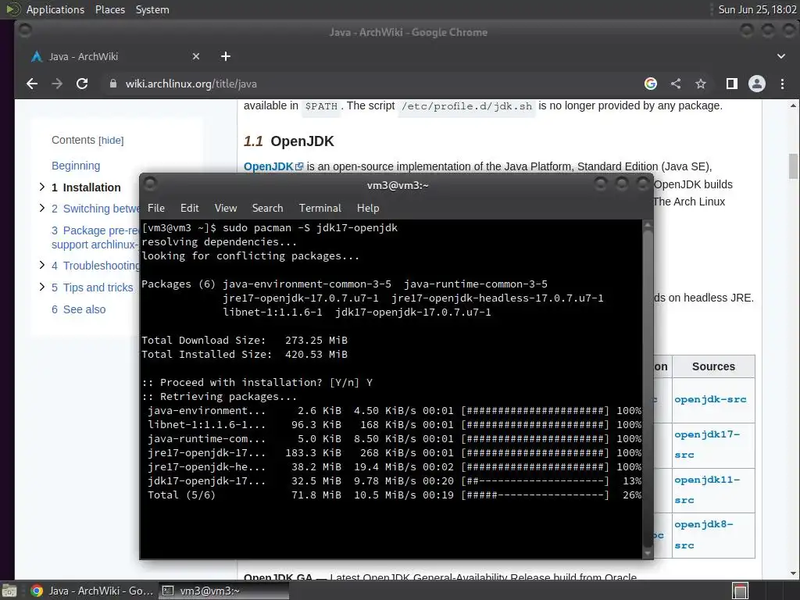
Task: Toggle Chrome's side panel icon
Action: point(731,84)
